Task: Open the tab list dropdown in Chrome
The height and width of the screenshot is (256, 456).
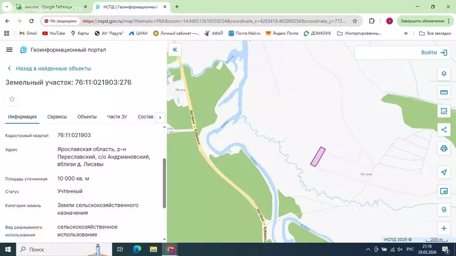Action: 7,7
